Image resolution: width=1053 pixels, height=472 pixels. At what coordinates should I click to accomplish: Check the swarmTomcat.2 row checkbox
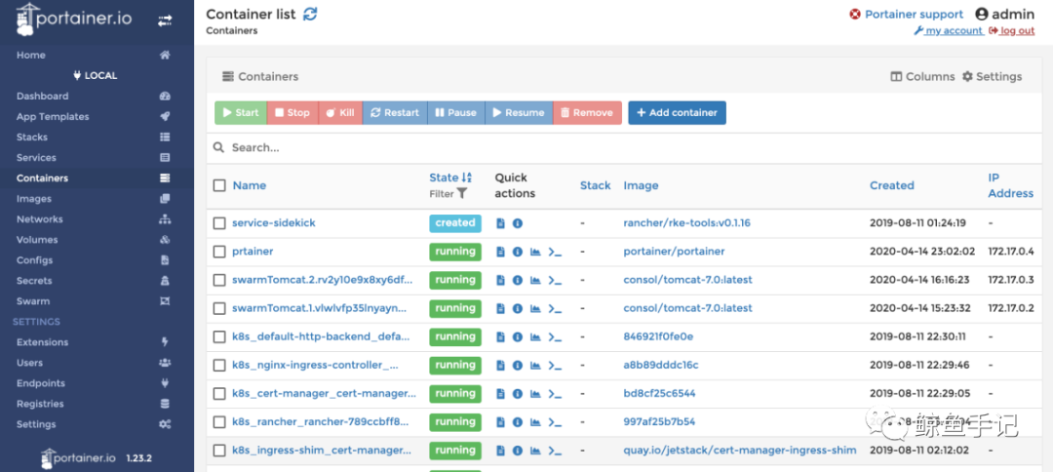[219, 280]
